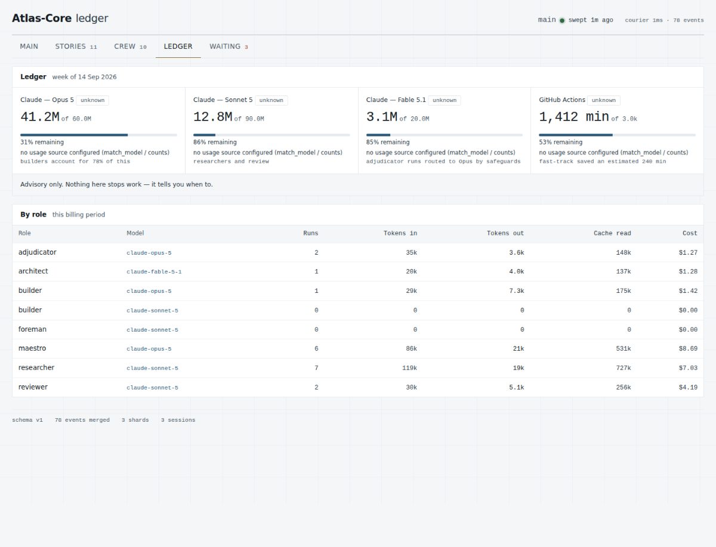Screen dimensions: 716x547
Task: Click the $4.19 reviewer cost
Action: click(688, 387)
